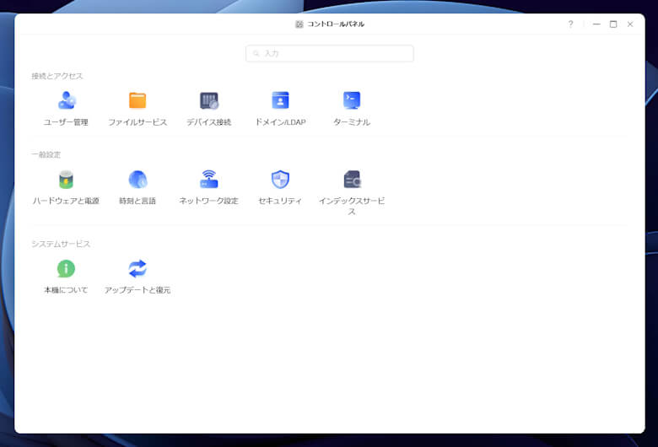Launch the ターミナル settings

pos(352,101)
